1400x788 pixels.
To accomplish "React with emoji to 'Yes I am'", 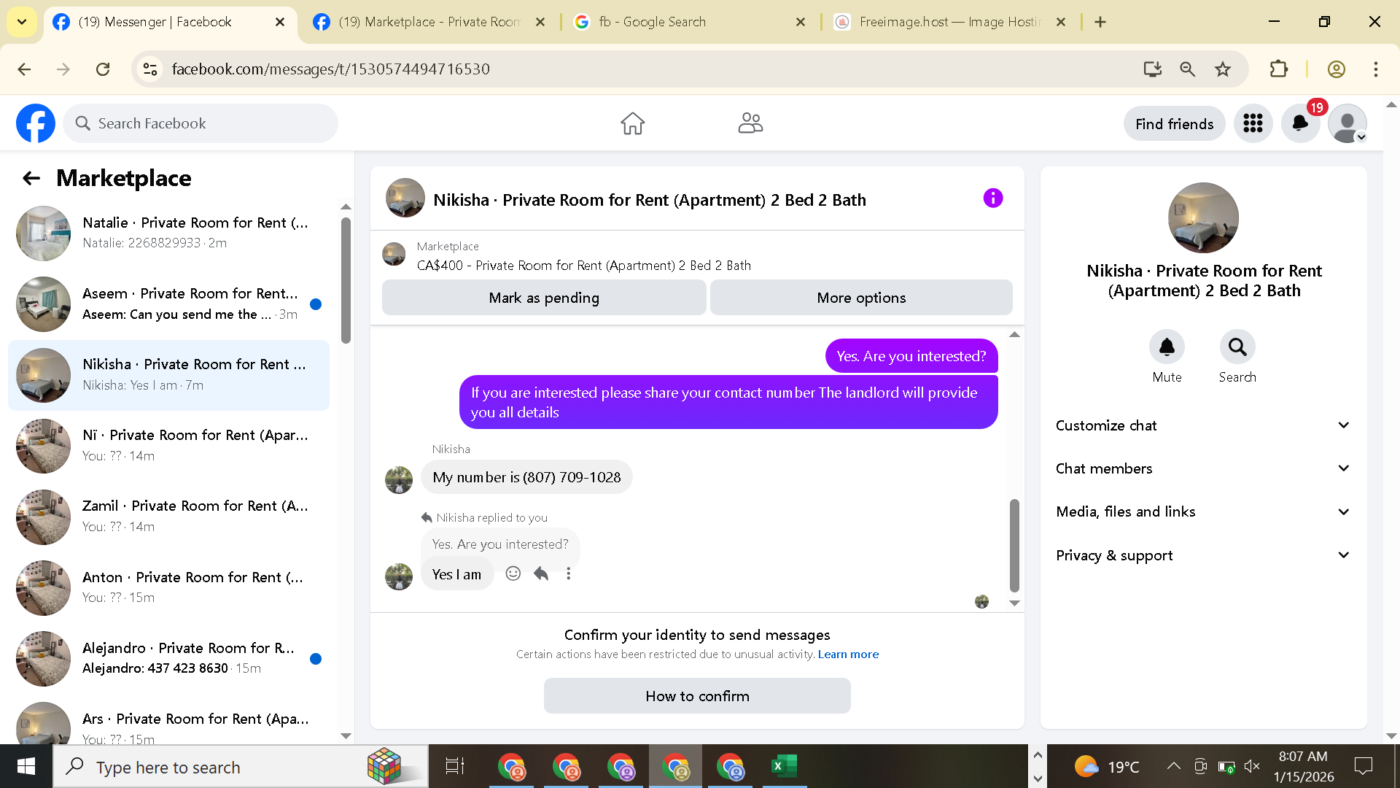I will point(513,574).
